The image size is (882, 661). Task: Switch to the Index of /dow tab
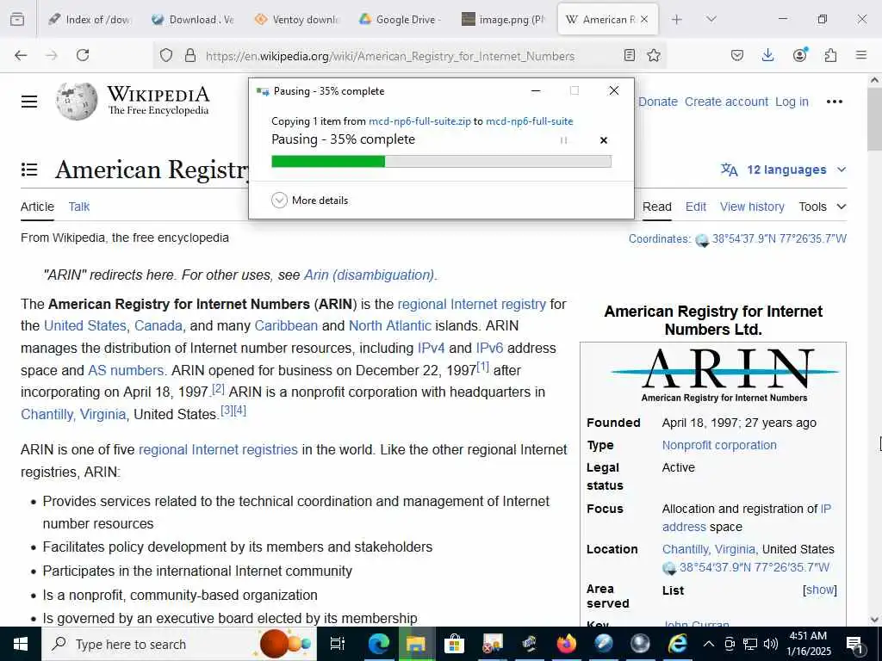(x=90, y=19)
